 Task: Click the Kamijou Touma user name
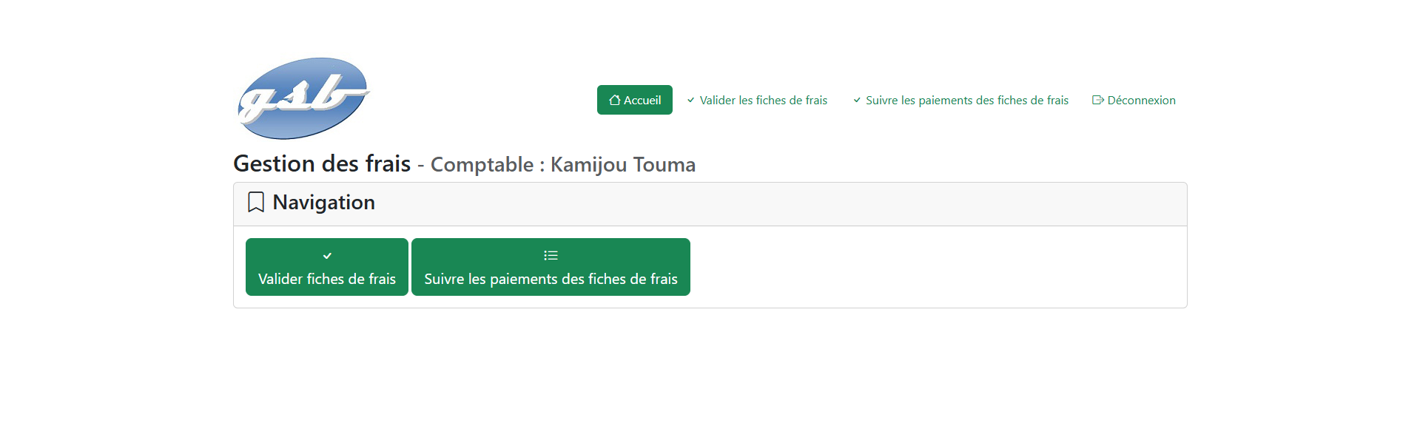point(622,164)
